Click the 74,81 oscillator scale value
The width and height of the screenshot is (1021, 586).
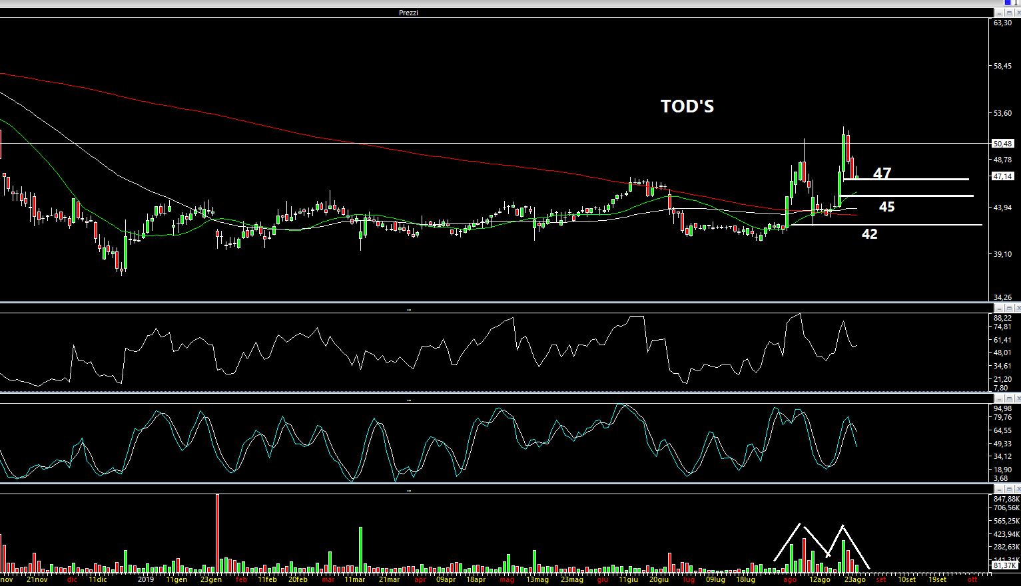point(1002,327)
